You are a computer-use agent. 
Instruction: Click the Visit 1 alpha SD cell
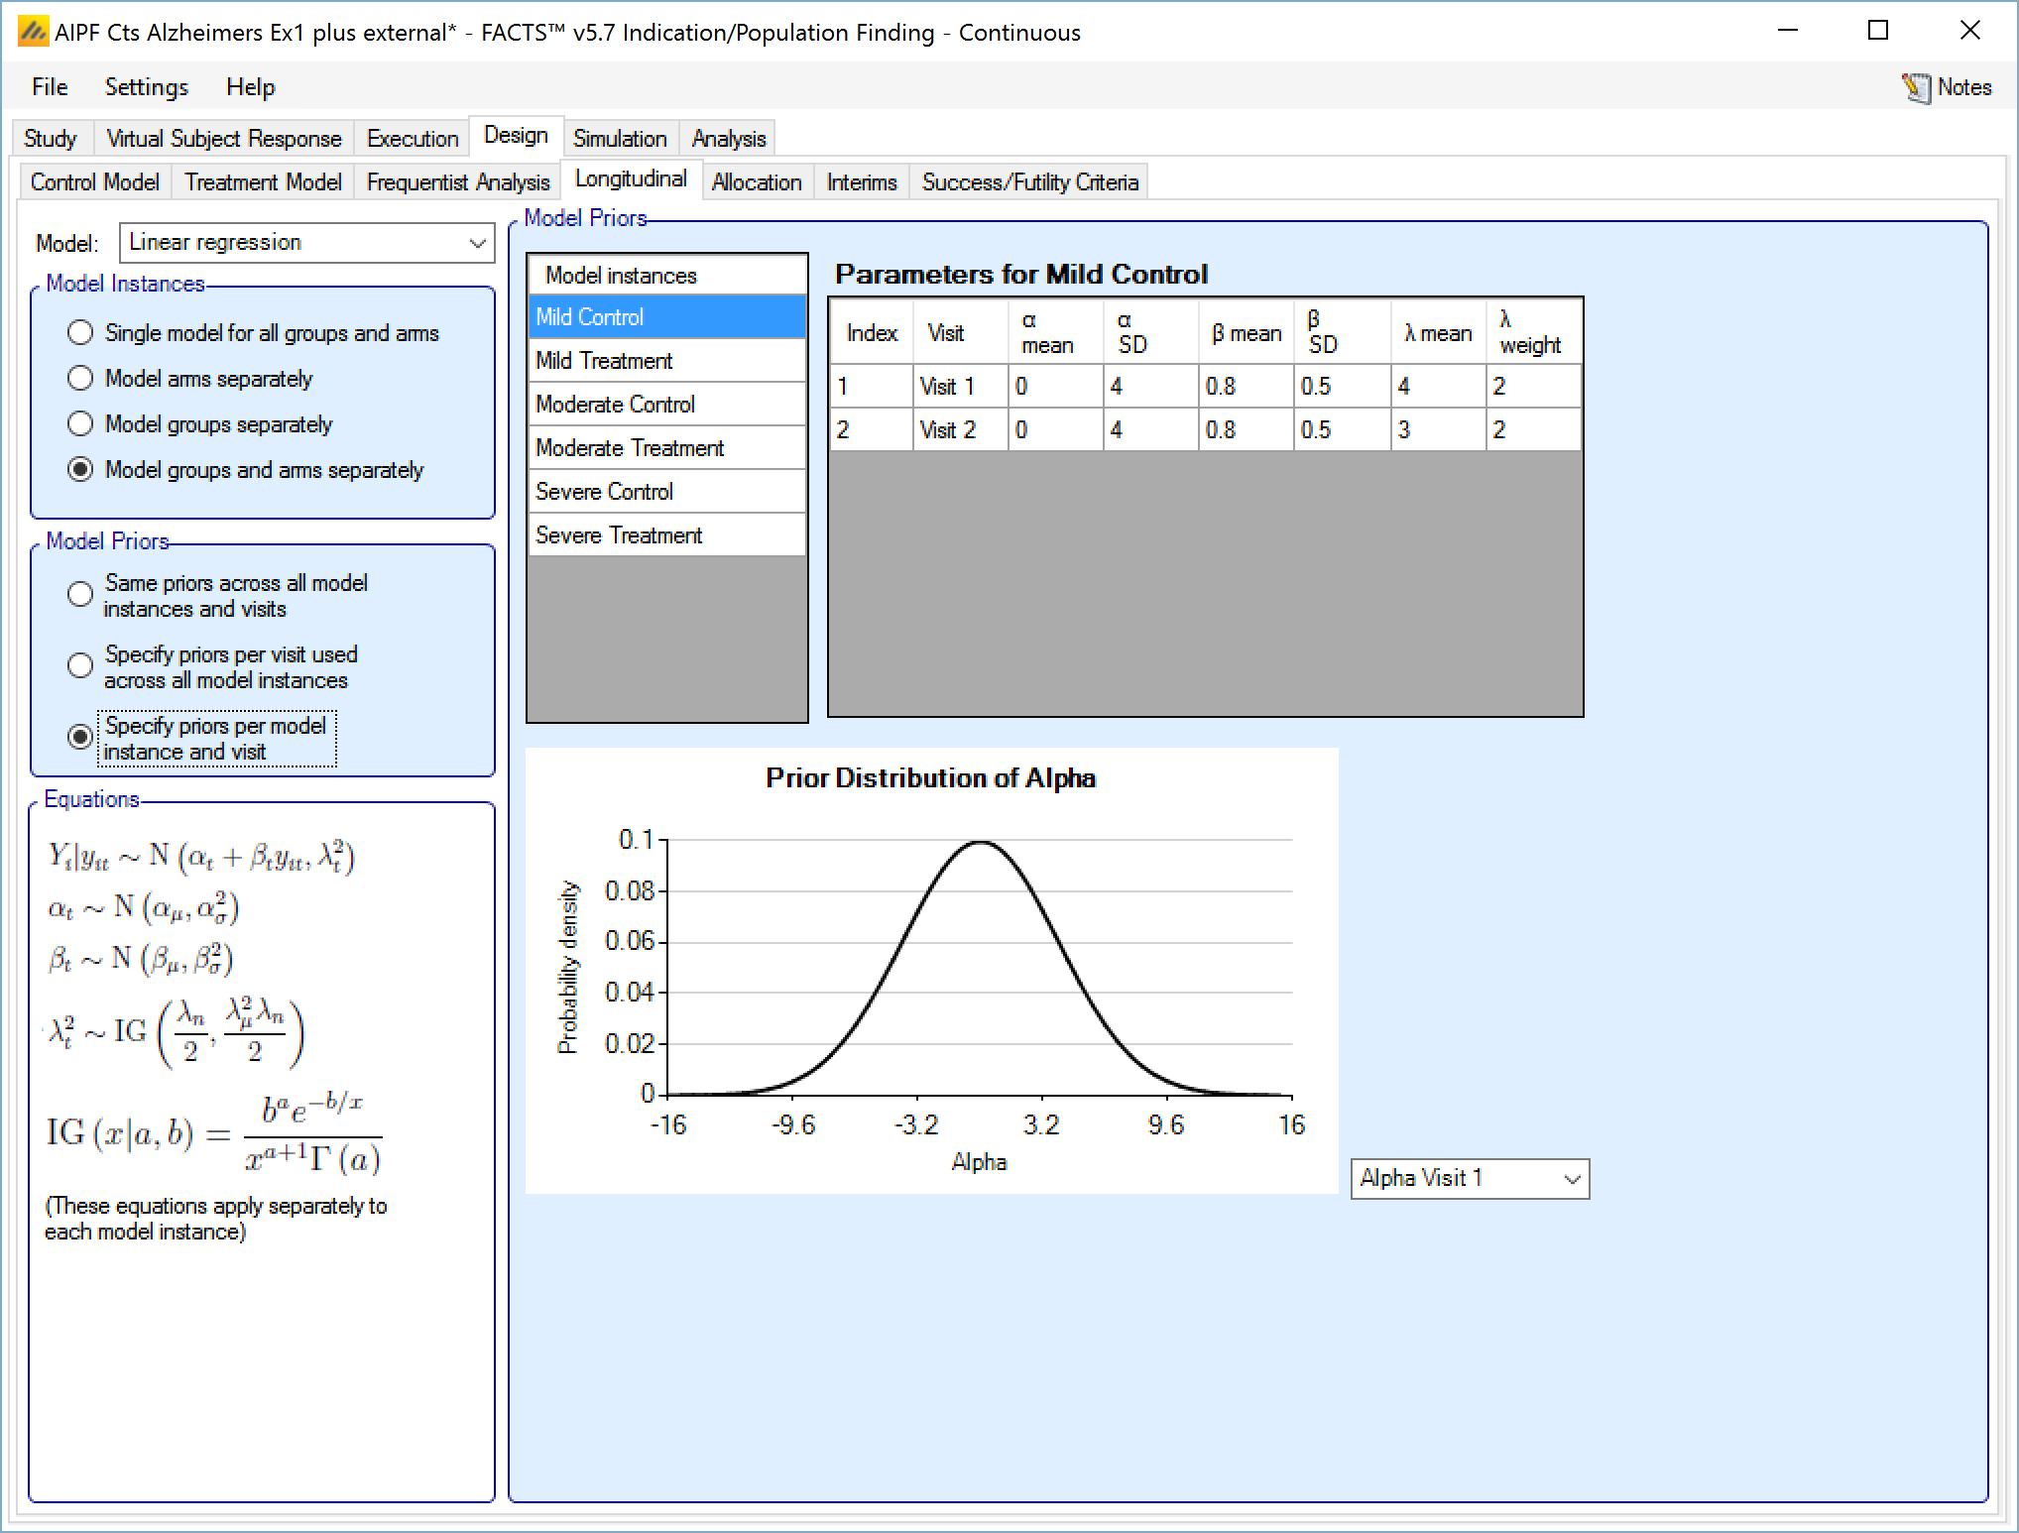coord(1148,387)
